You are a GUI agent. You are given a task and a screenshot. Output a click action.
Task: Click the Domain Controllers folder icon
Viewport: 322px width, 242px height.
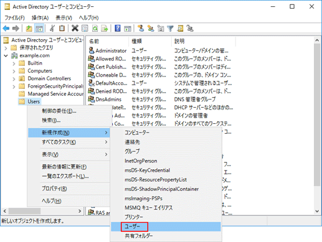(22, 78)
